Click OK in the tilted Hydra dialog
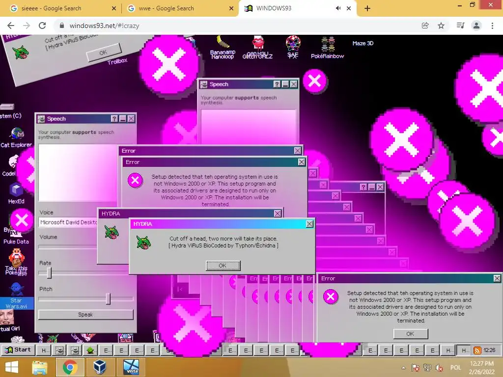 click(104, 52)
